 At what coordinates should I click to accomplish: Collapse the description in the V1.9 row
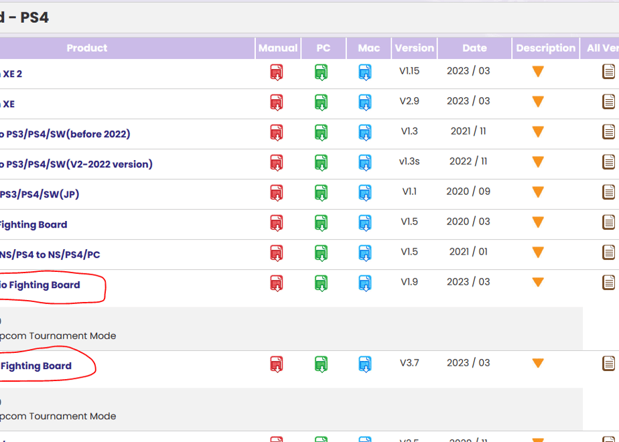point(538,282)
